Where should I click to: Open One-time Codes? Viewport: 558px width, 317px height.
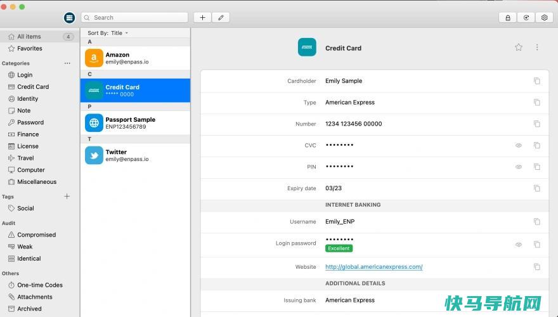coord(39,285)
